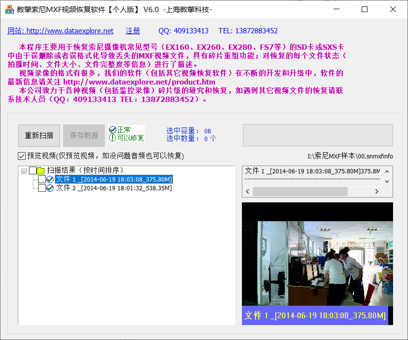The image size is (408, 340).
Task: Click the 选中容量: 0B text
Action: 189,131
